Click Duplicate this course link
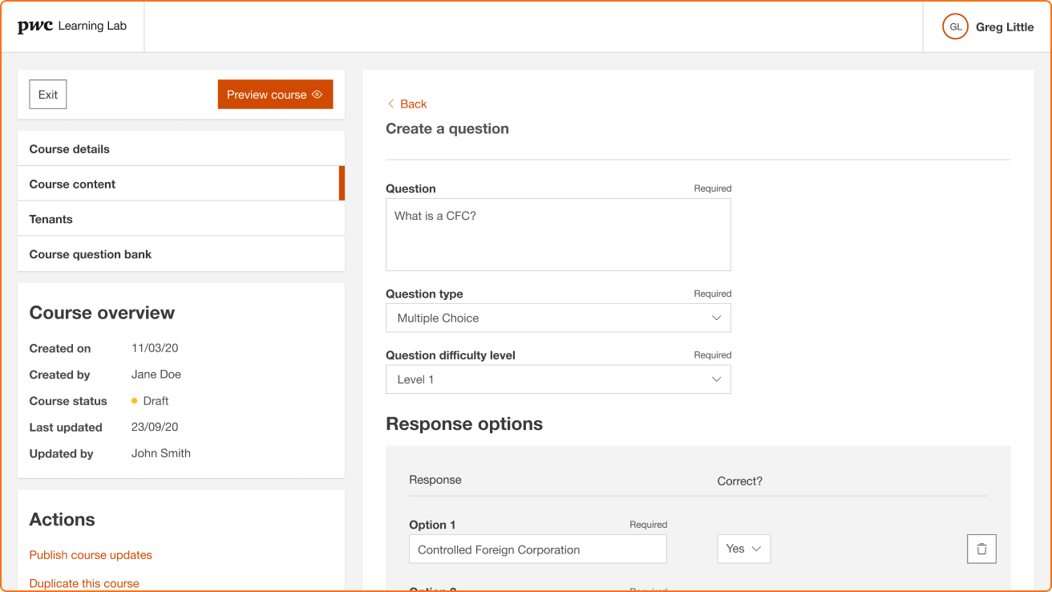Image resolution: width=1052 pixels, height=592 pixels. coord(84,583)
